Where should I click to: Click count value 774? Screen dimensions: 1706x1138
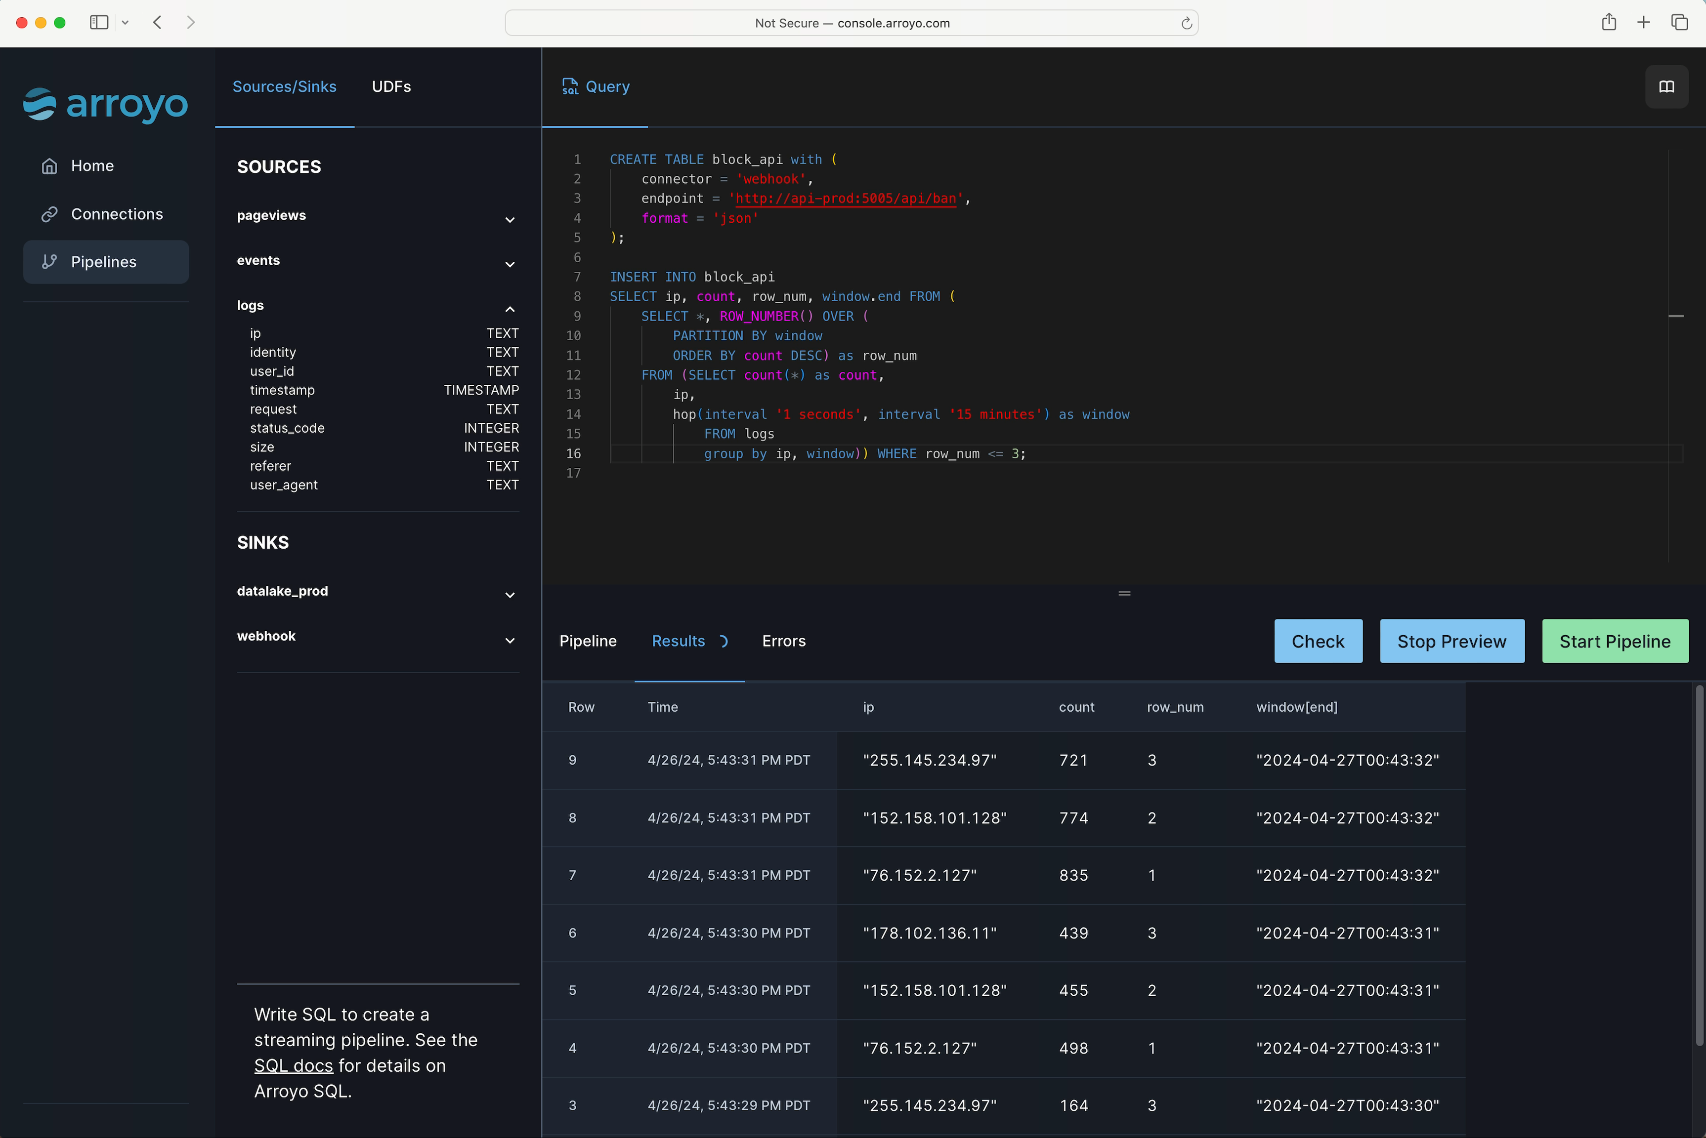pyautogui.click(x=1073, y=818)
